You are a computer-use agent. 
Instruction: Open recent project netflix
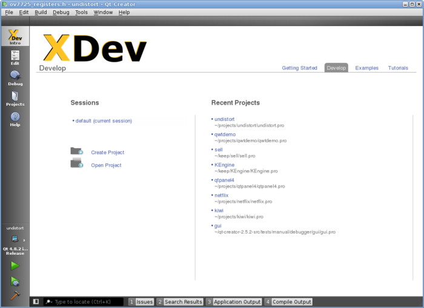tap(222, 195)
